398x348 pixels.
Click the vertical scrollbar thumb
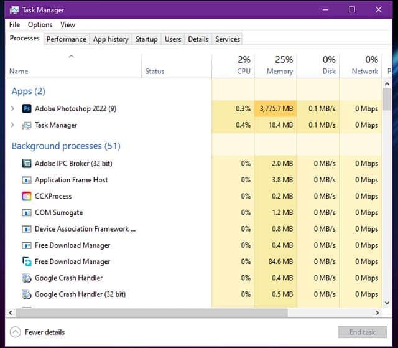(387, 100)
